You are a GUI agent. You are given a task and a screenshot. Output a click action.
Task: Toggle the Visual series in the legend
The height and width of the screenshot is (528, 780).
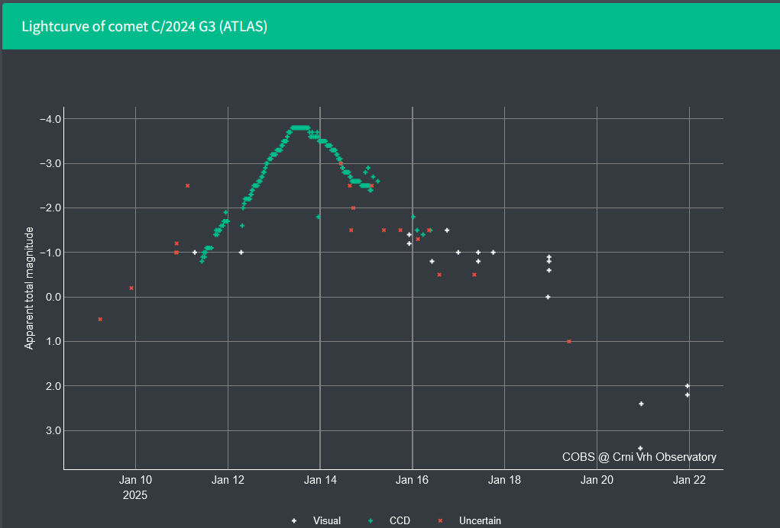[x=326, y=520]
